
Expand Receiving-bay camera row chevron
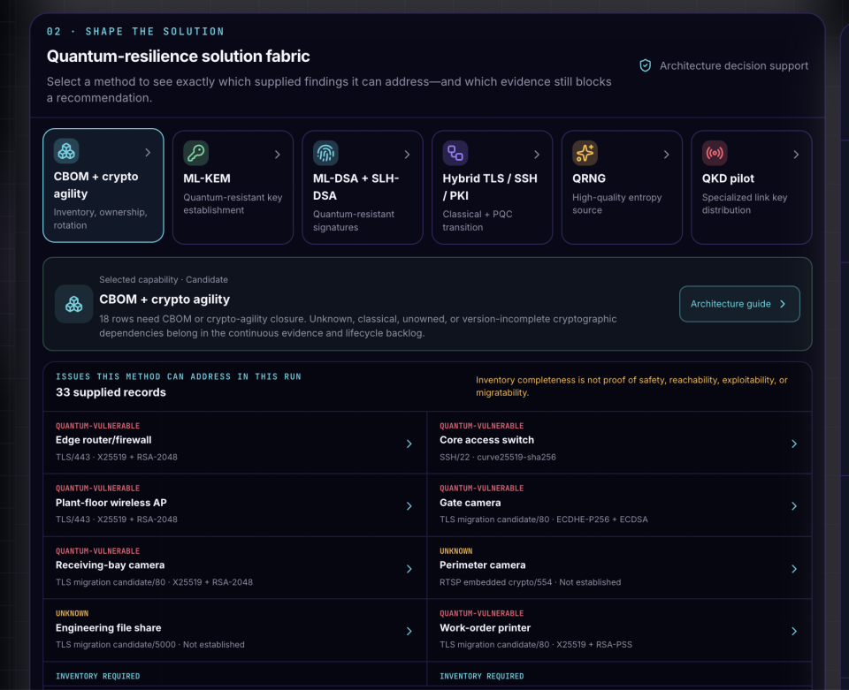click(409, 569)
